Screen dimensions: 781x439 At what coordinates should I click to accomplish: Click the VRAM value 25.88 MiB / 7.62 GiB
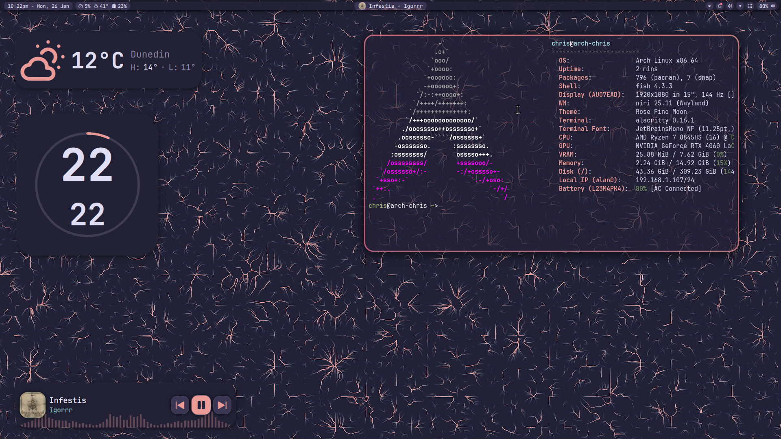(672, 155)
